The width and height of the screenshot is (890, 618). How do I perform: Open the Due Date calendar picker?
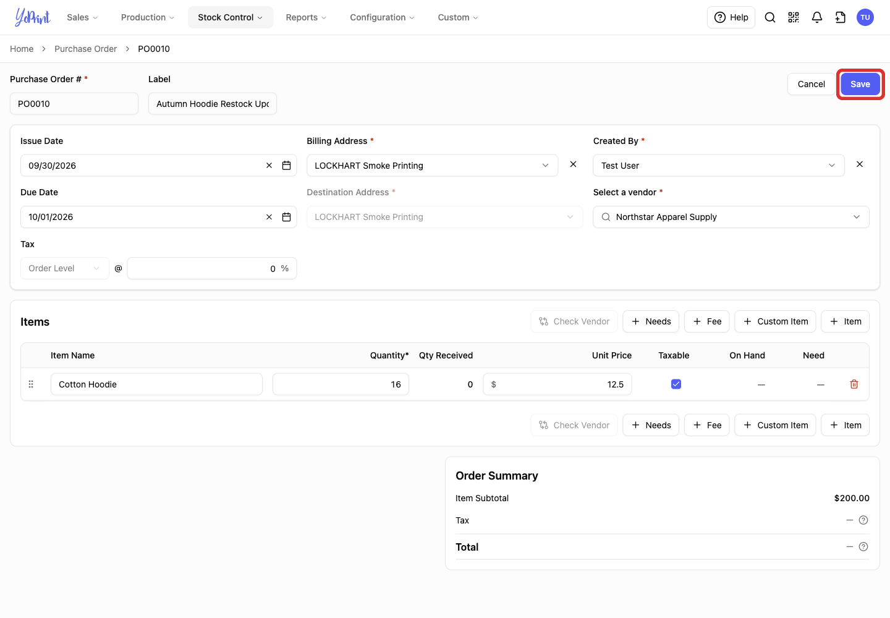(x=287, y=217)
